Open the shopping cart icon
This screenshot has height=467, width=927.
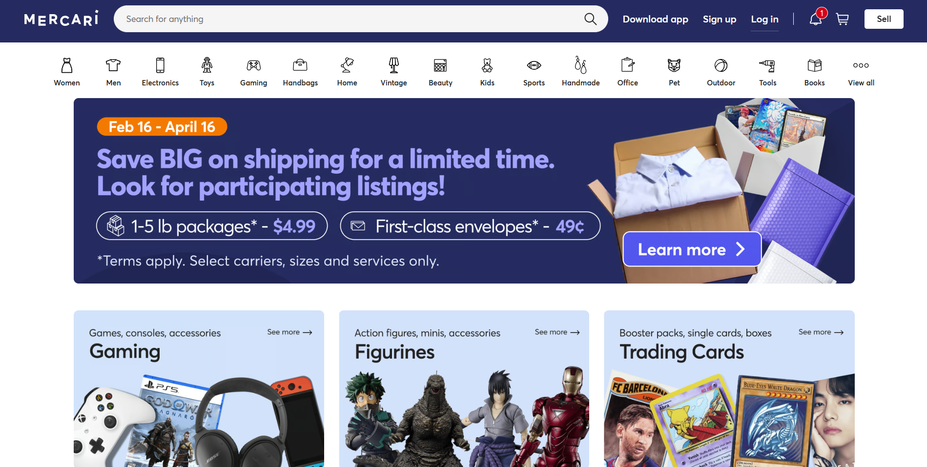pos(842,19)
